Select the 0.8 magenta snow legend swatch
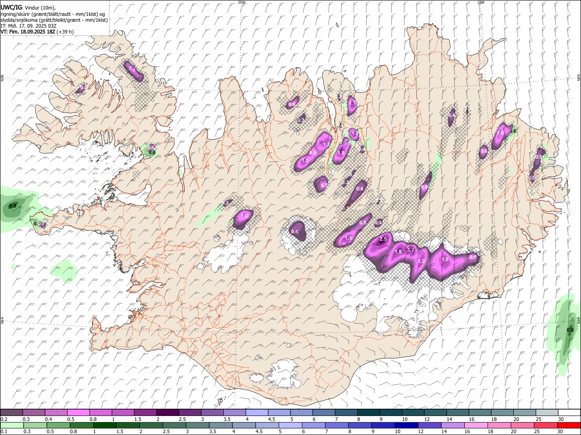Screen dimensions: 581x435 click(x=100, y=412)
